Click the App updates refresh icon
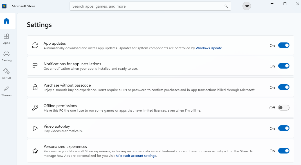301x165 pixels. click(x=35, y=45)
